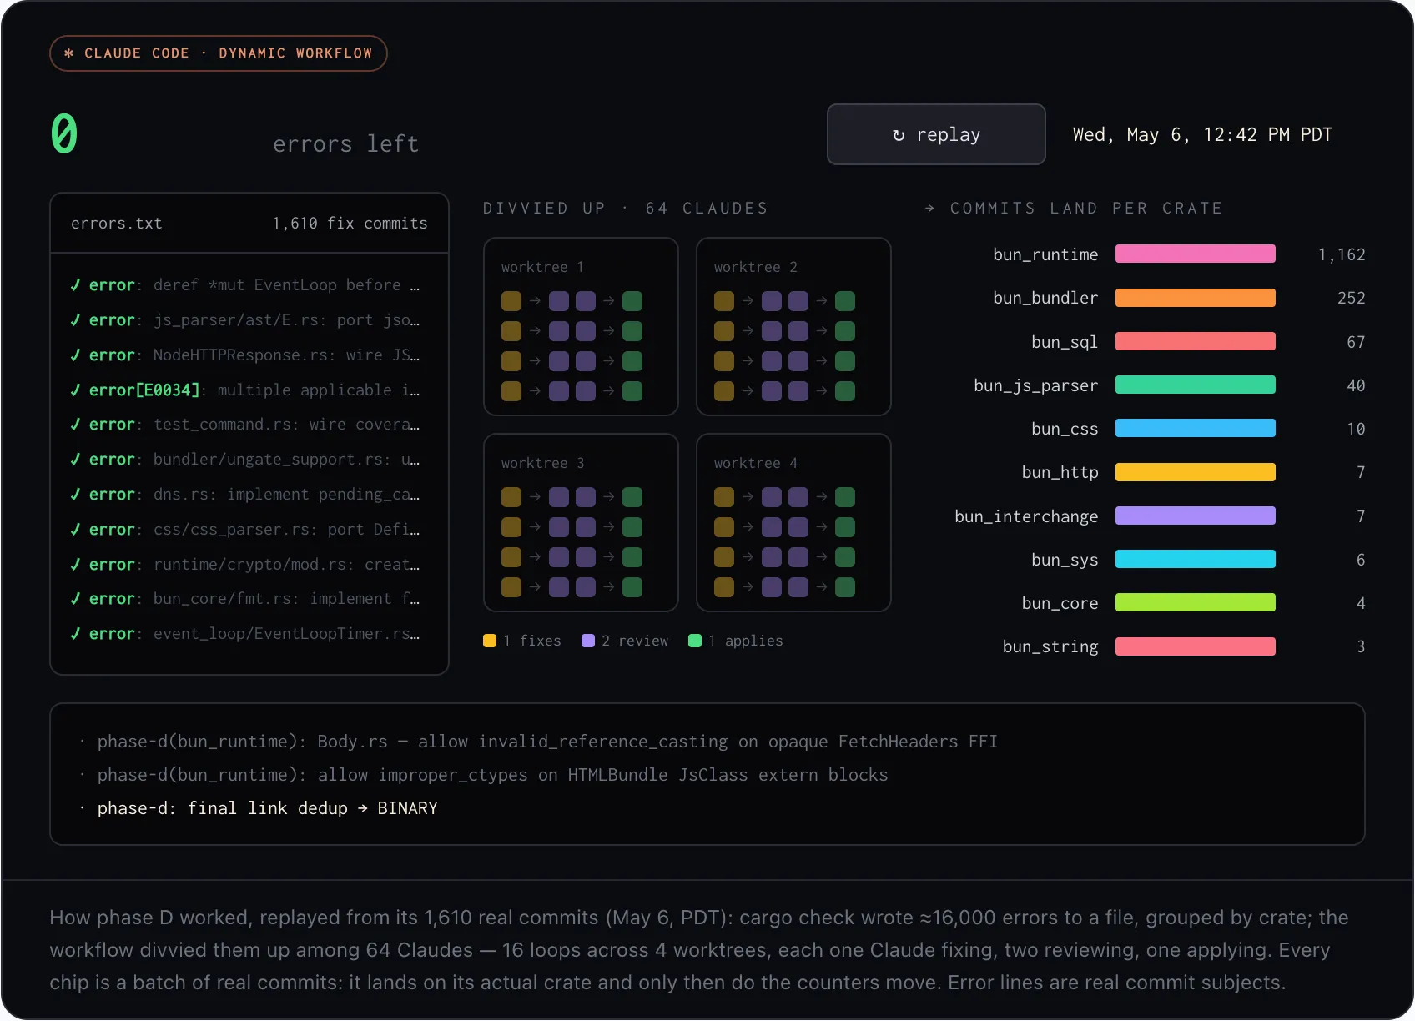
Task: Click the bun_string commit bar
Action: (x=1196, y=646)
